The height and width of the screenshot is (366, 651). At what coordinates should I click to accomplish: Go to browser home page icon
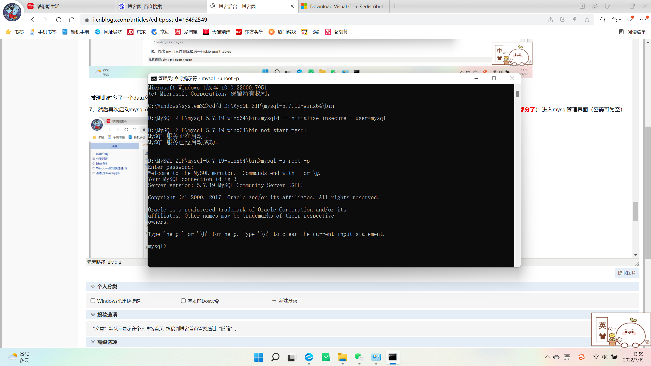coord(72,20)
